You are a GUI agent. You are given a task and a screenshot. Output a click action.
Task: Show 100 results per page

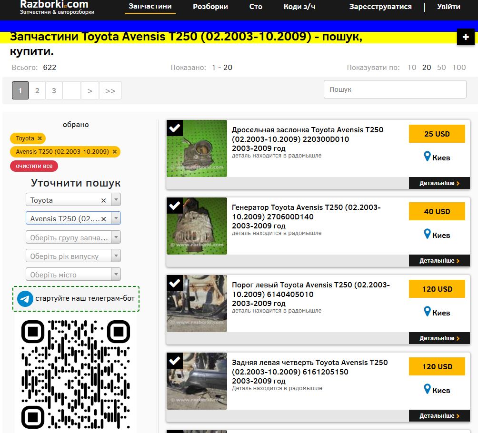point(459,68)
